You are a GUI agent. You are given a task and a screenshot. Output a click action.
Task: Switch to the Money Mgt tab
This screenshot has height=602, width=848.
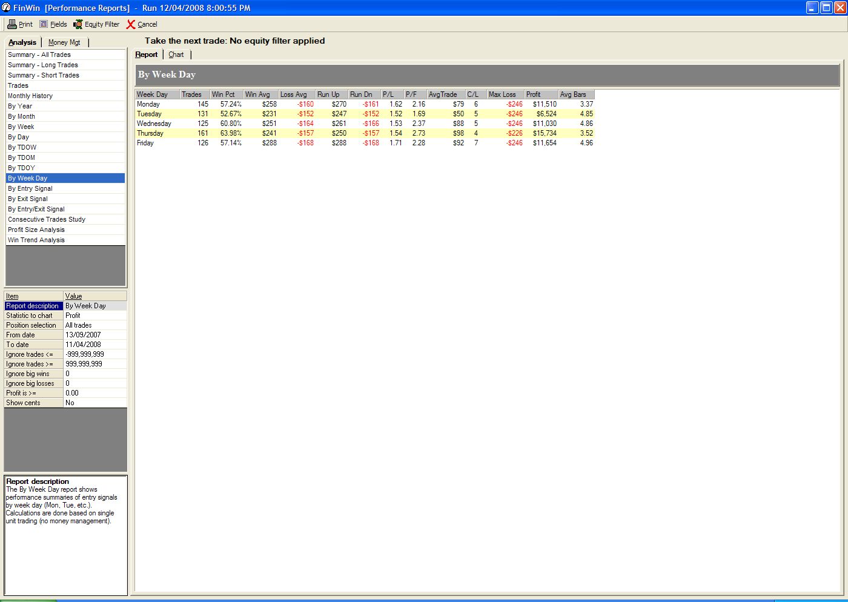coord(64,42)
